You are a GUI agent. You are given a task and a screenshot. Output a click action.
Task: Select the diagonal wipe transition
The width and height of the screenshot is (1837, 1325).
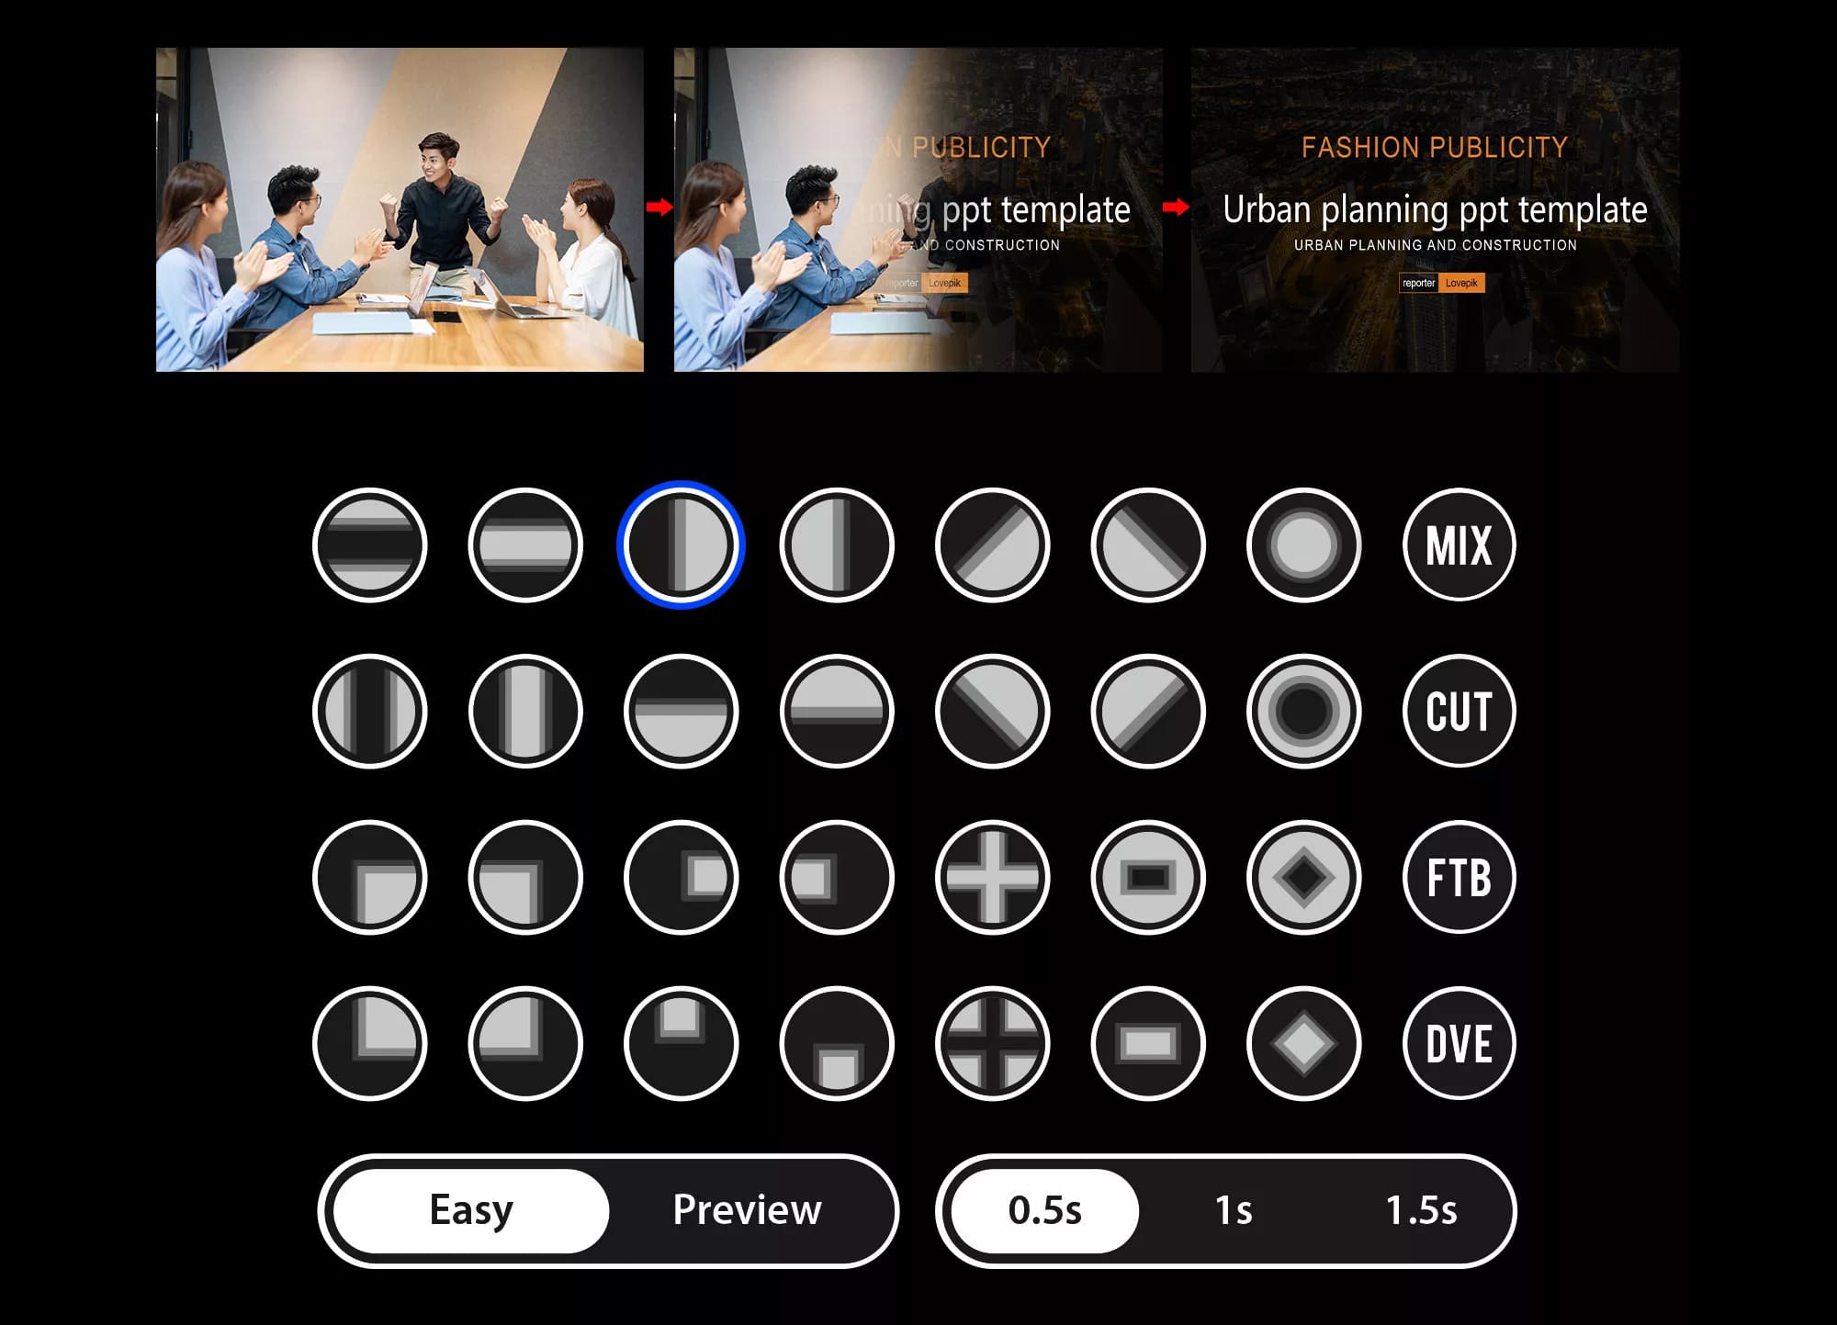pyautogui.click(x=991, y=545)
